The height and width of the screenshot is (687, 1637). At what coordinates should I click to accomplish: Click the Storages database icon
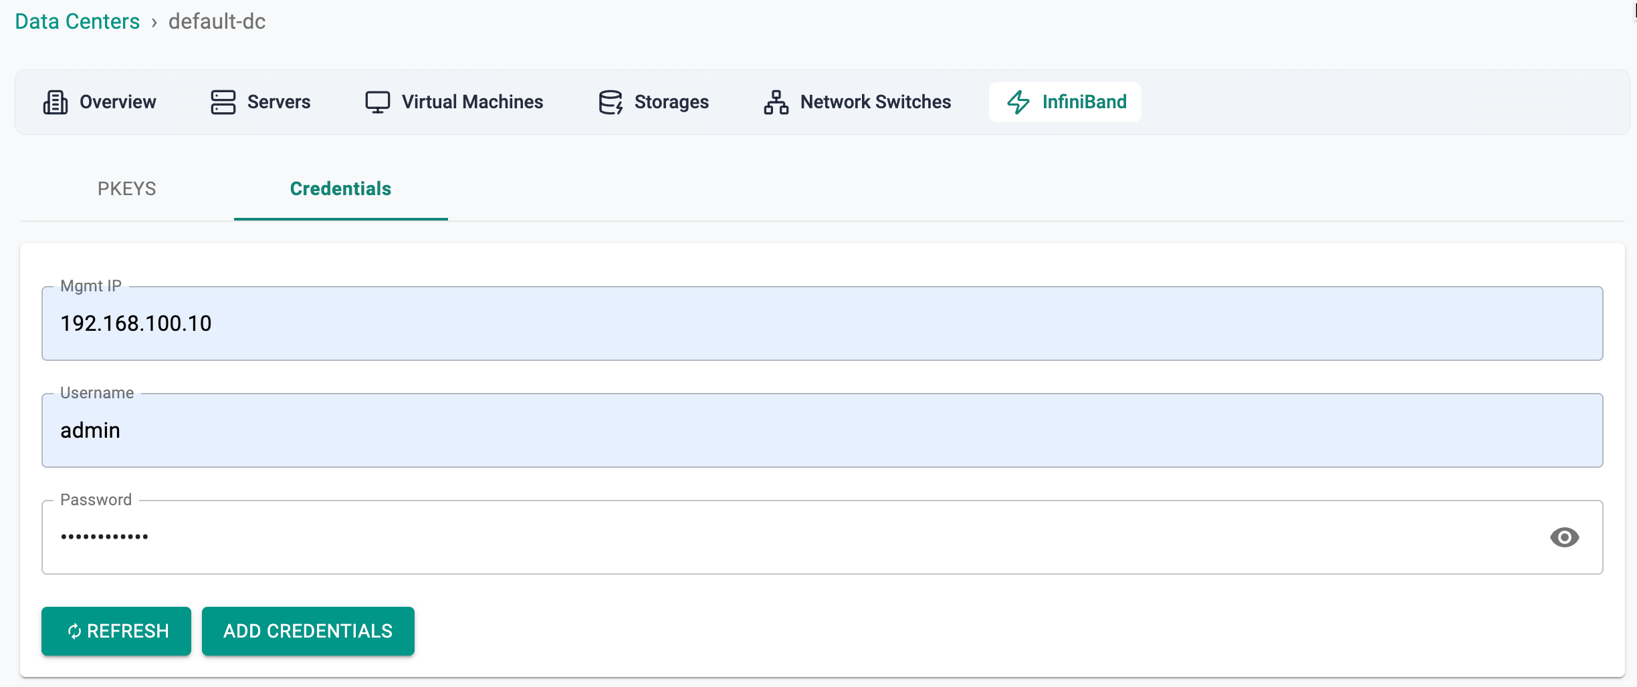pos(611,102)
